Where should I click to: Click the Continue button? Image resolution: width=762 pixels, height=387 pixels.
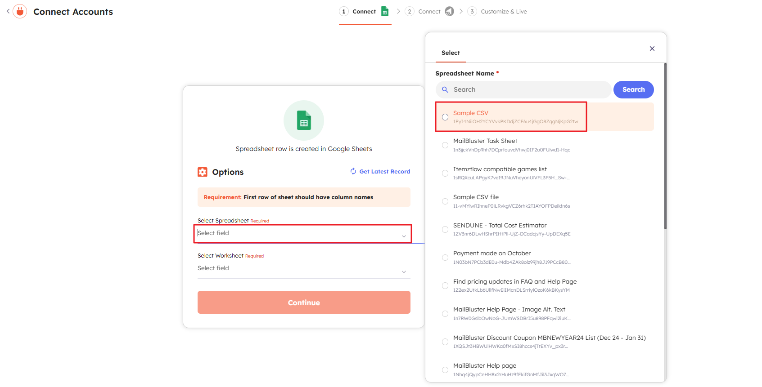point(304,302)
